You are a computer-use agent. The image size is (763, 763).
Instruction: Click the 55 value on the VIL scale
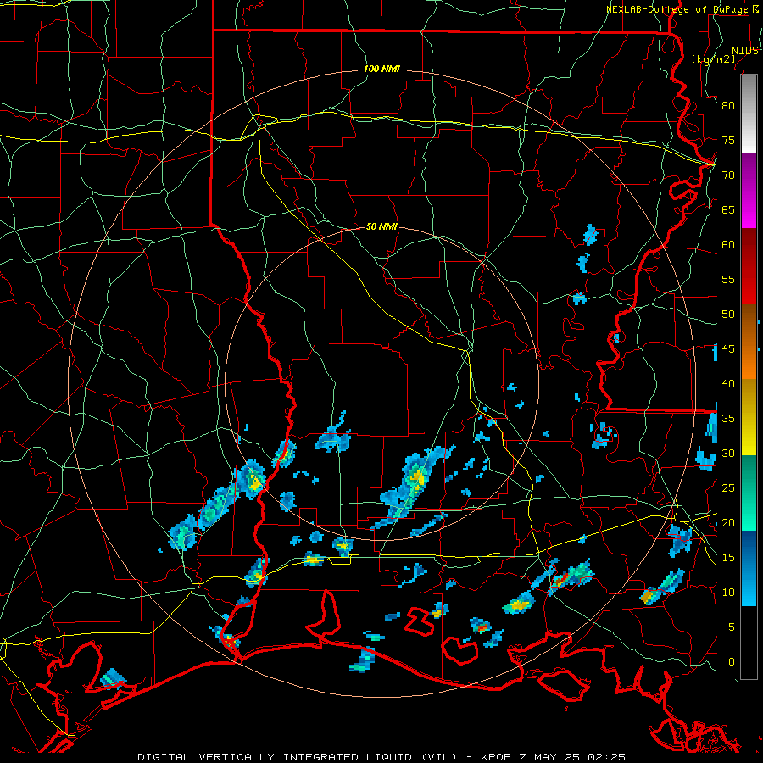pyautogui.click(x=728, y=280)
